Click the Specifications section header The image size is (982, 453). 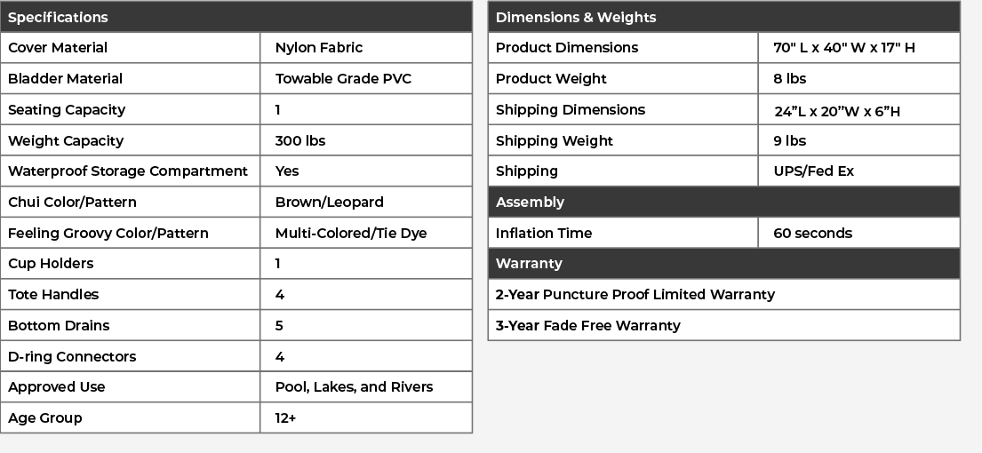(58, 17)
